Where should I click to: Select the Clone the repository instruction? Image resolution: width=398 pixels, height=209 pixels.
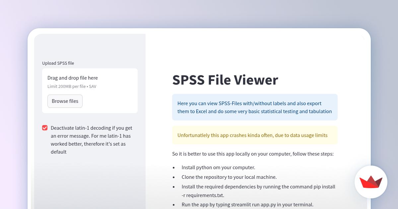[x=229, y=177]
